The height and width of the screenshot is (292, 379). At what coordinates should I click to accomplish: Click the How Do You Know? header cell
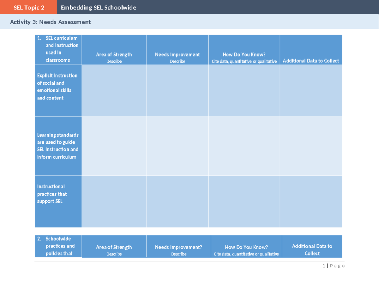(244, 54)
